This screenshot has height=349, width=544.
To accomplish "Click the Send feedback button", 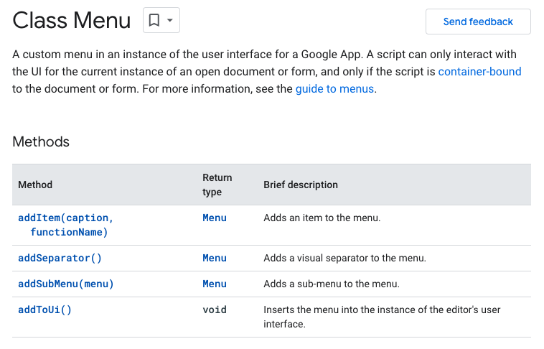I will click(478, 22).
